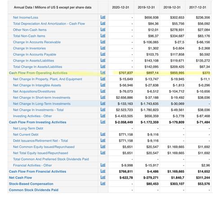Click chart icon for Net Acquisitions/Divestitures
Image resolution: width=213 pixels, height=197 pixels.
click(x=103, y=91)
